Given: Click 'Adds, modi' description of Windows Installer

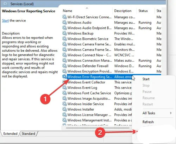Looking at the screenshot, I should pyautogui.click(x=123, y=109).
